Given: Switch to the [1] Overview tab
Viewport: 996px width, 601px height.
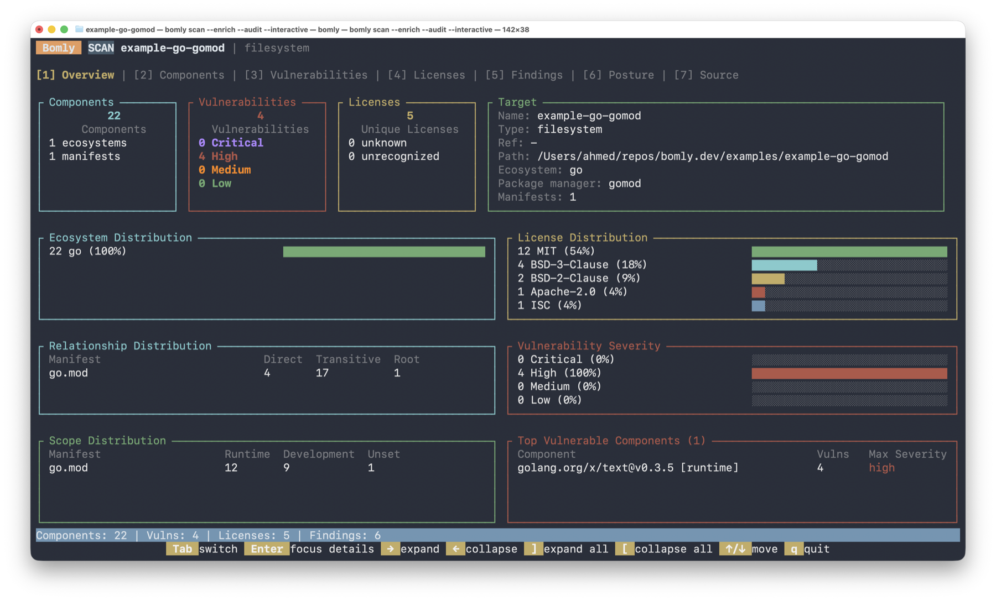Looking at the screenshot, I should click(x=75, y=75).
